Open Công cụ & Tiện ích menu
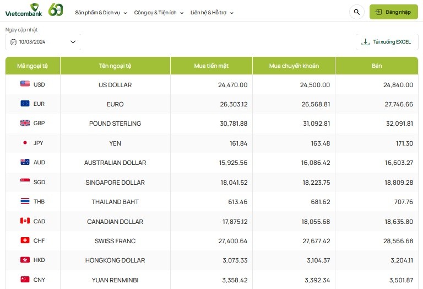This screenshot has height=289, width=423. (159, 12)
